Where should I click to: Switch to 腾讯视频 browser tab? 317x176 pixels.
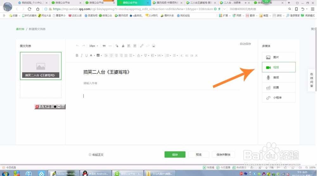click(167, 3)
